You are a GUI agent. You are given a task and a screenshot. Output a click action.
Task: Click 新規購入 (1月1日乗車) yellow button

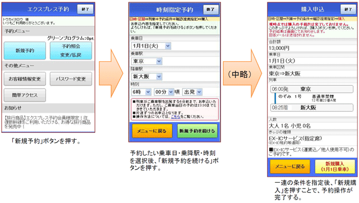pos(335,167)
